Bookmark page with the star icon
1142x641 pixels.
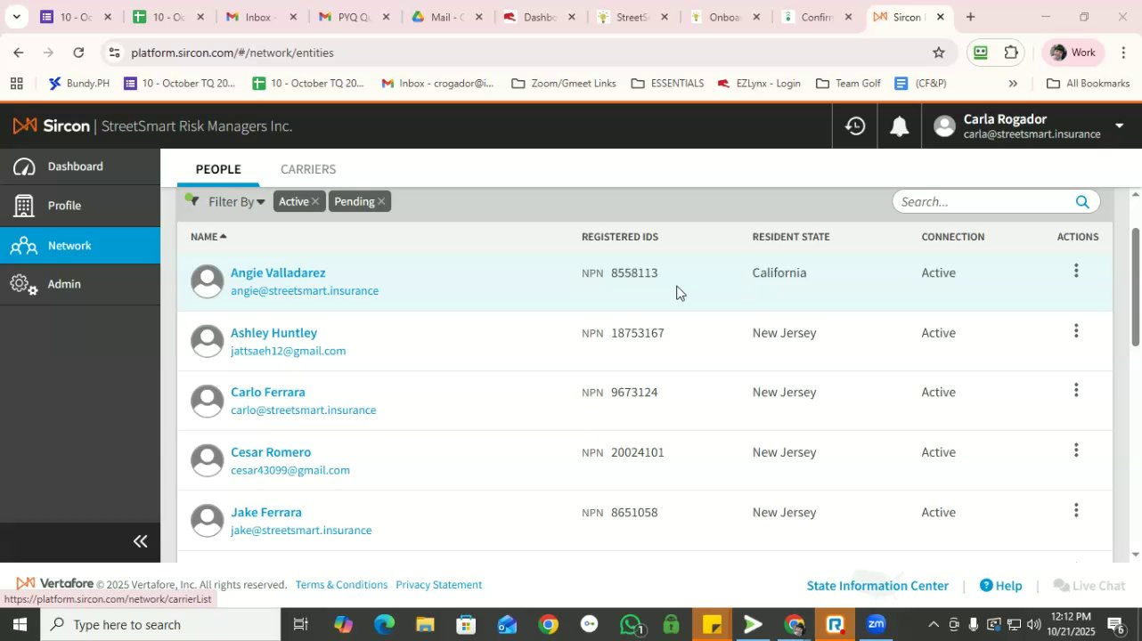(938, 53)
